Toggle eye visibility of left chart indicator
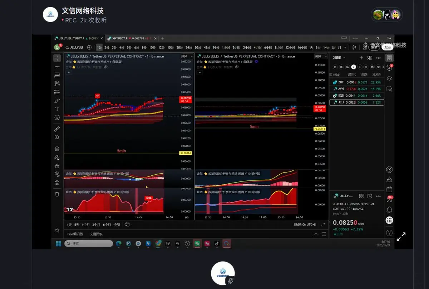This screenshot has width=429, height=289. (x=105, y=67)
